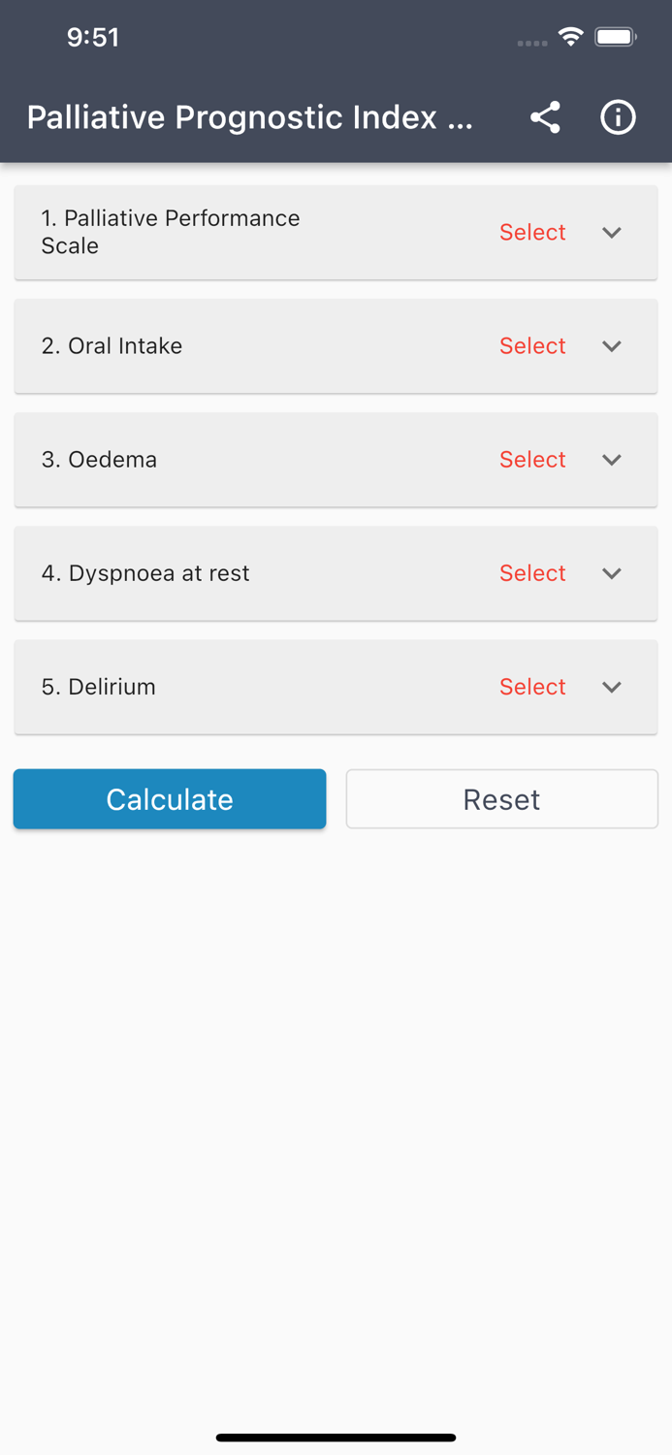Expand the Oral Intake chevron
Image resolution: width=672 pixels, height=1455 pixels.
(612, 346)
